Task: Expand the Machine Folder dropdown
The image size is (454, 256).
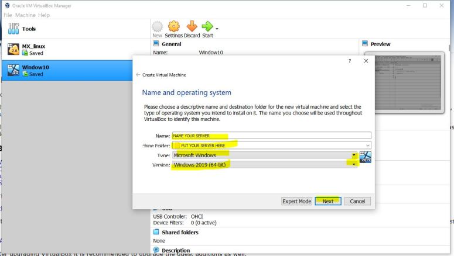Action: tap(367, 145)
